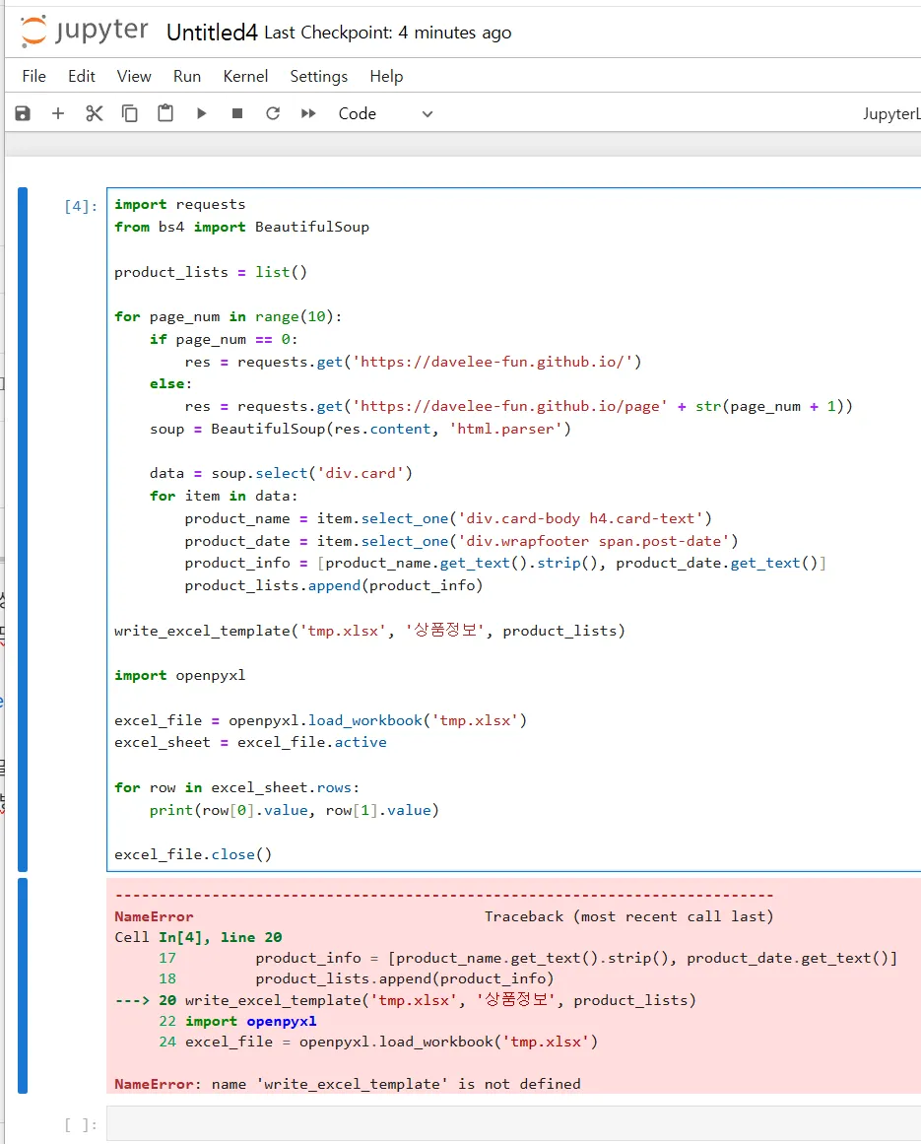Screen dimensions: 921x1144
Task: Copy the selected cell
Action: tap(130, 113)
